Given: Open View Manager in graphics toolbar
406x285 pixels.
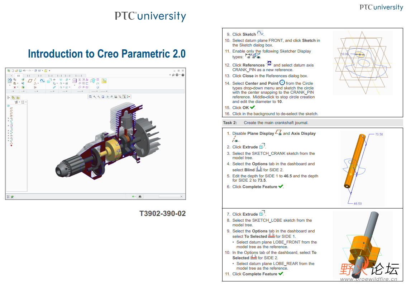Looking at the screenshot, I should tap(116, 97).
